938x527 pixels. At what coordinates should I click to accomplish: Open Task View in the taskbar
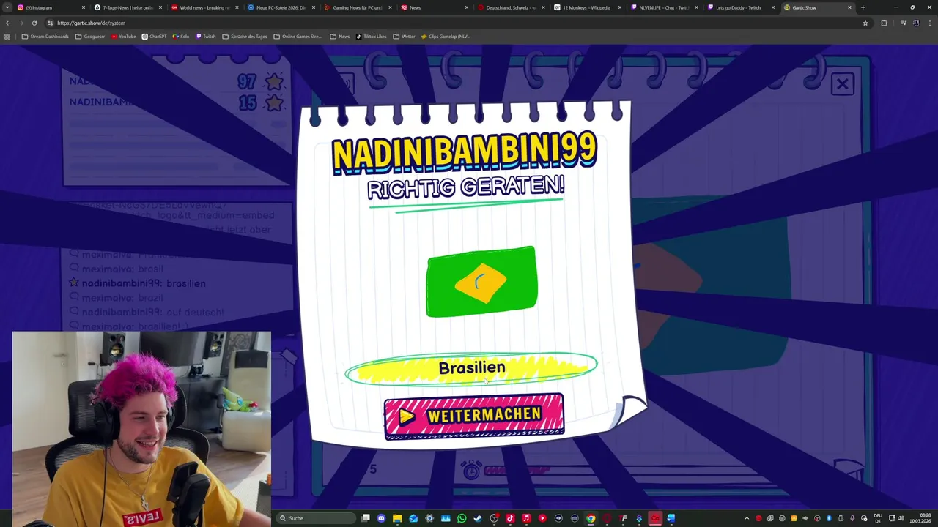pos(366,518)
